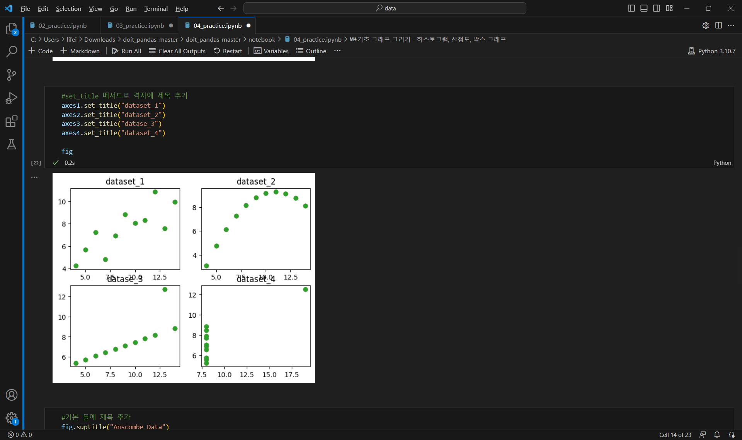Open Manage gear in activity bar
This screenshot has height=440, width=742.
[x=12, y=418]
